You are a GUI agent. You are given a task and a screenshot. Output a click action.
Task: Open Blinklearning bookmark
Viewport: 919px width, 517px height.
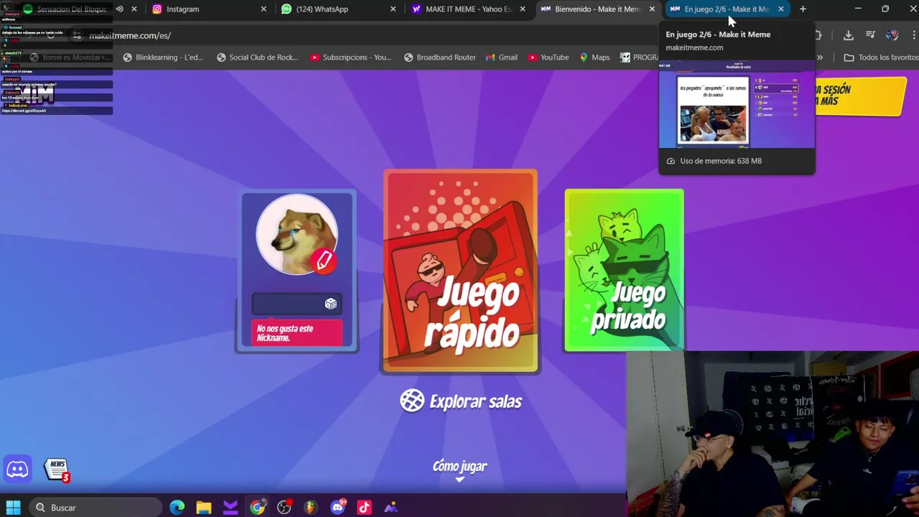(163, 57)
